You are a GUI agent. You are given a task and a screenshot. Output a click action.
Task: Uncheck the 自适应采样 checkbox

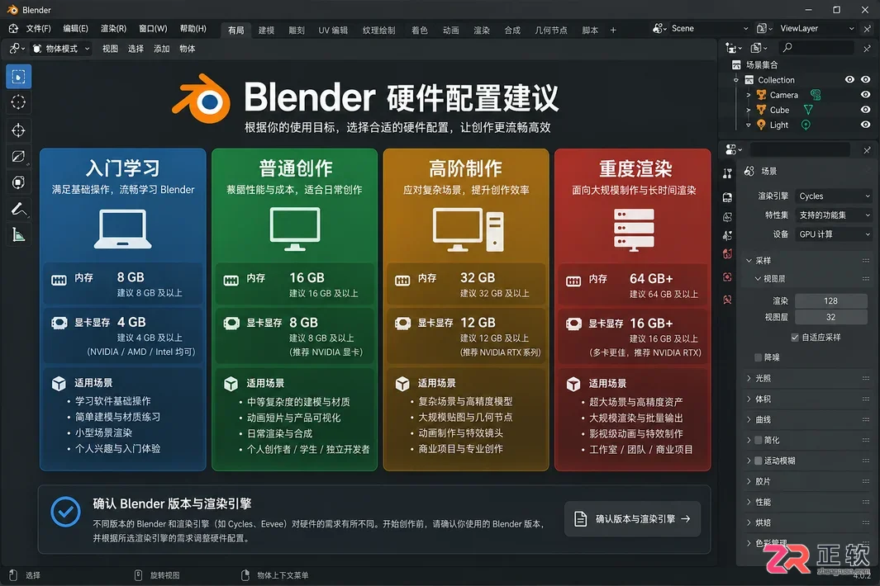point(795,337)
